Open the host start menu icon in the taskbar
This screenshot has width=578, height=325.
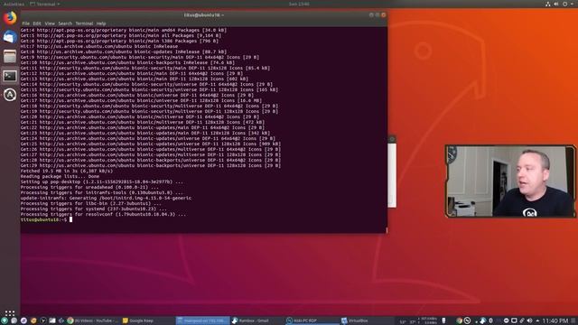click(4, 320)
